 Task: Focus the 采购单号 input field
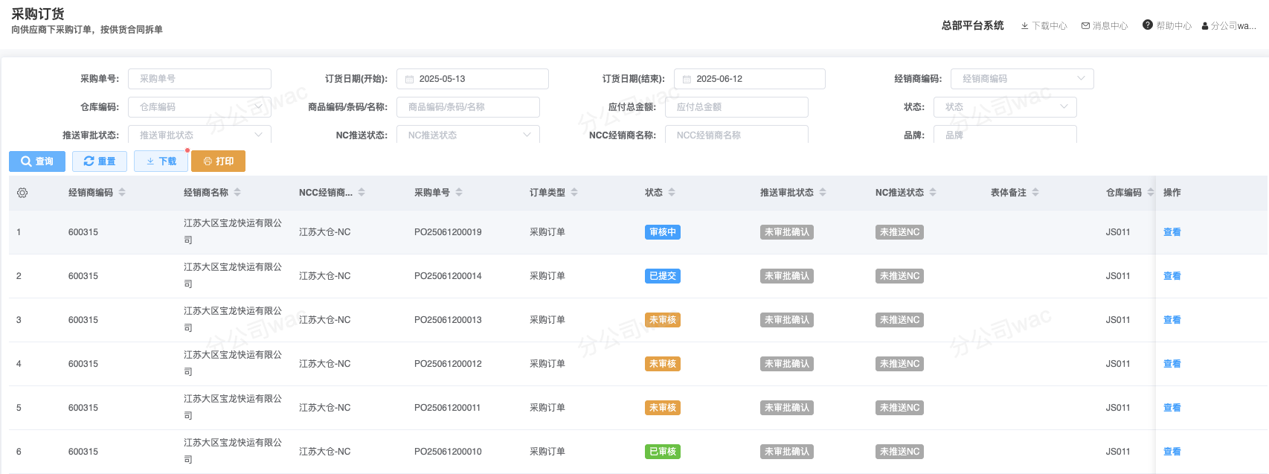coord(199,79)
